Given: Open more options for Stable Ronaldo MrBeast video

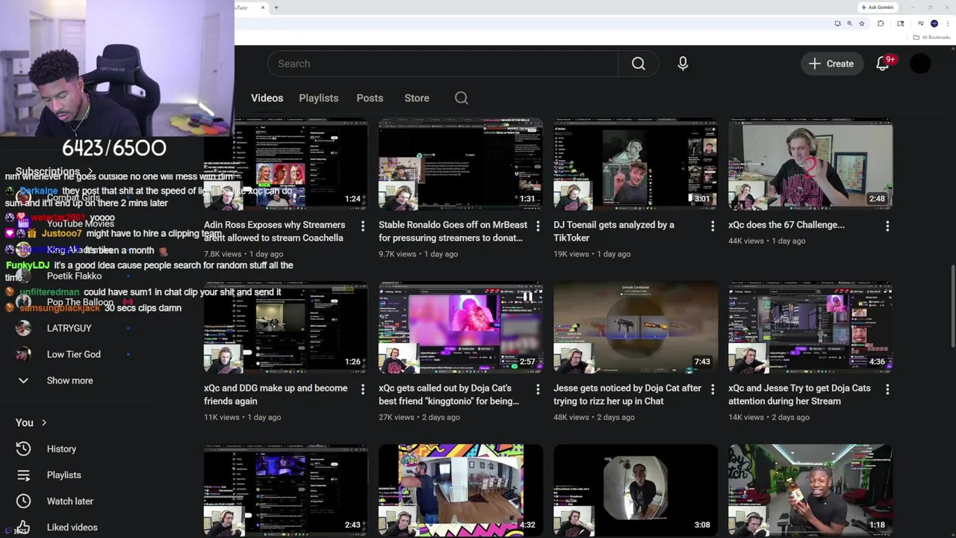Looking at the screenshot, I should point(537,225).
